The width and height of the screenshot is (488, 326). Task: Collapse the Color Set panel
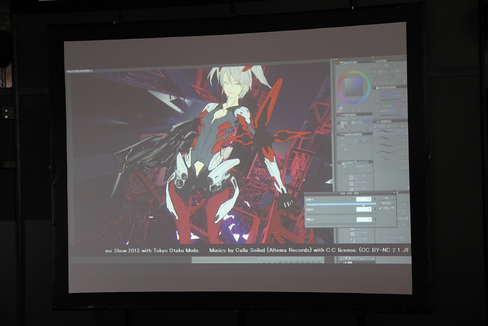(x=338, y=115)
